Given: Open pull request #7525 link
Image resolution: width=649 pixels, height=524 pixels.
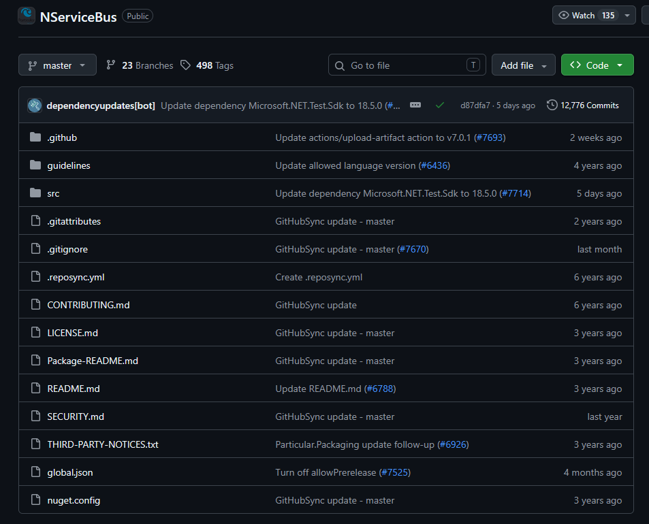Looking at the screenshot, I should [395, 472].
